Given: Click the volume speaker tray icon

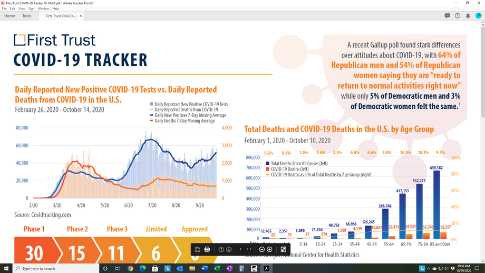Looking at the screenshot, I should tap(446, 268).
